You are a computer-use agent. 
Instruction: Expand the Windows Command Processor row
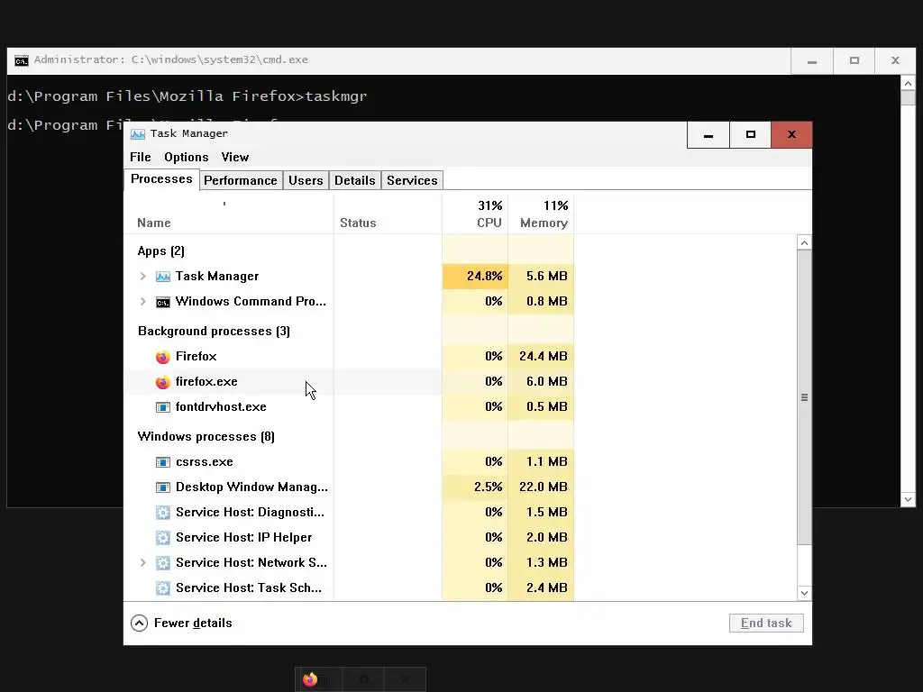click(142, 301)
